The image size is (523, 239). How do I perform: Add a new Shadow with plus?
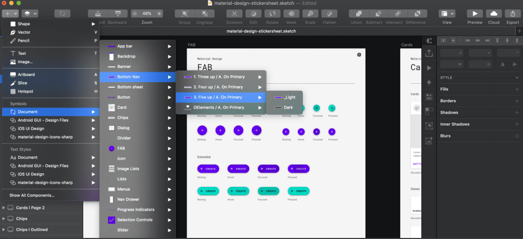tap(517, 113)
